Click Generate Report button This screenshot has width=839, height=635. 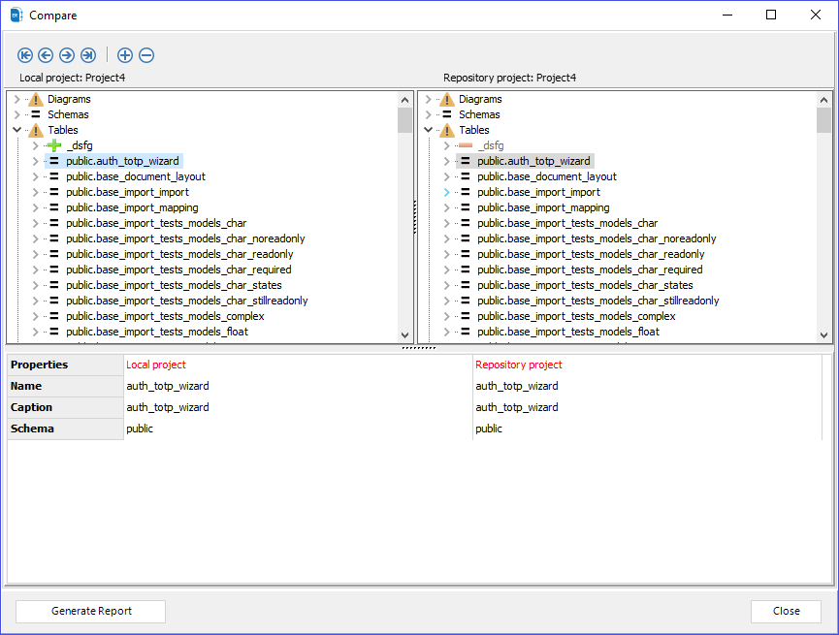(90, 611)
